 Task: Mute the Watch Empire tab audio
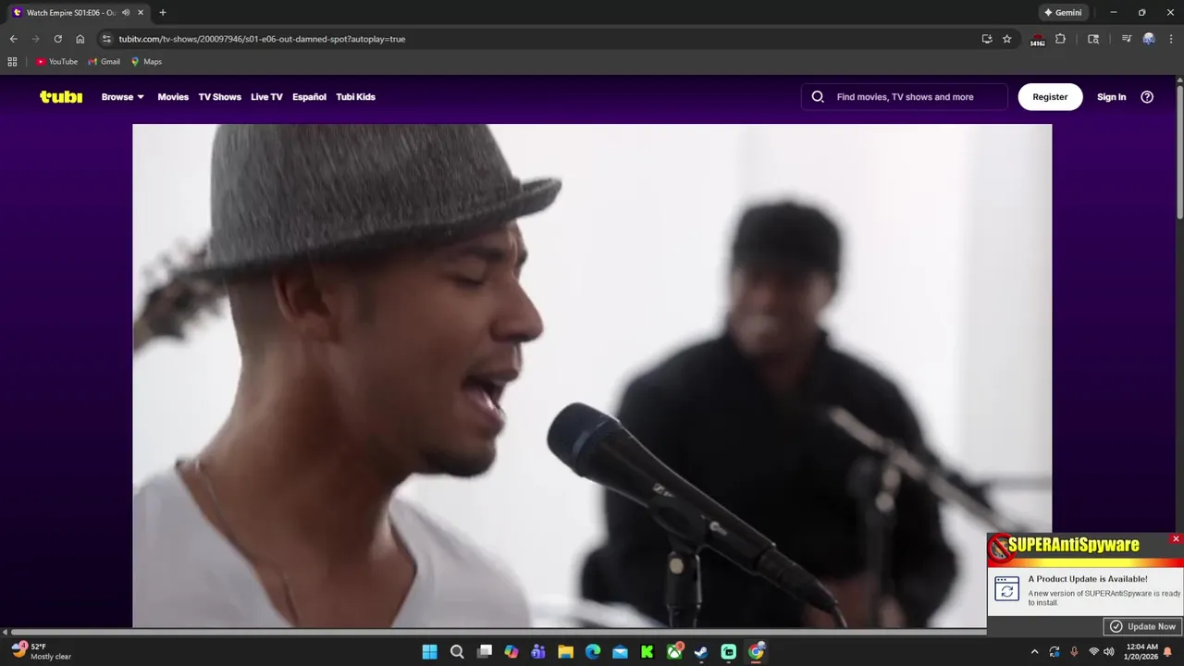click(x=126, y=13)
